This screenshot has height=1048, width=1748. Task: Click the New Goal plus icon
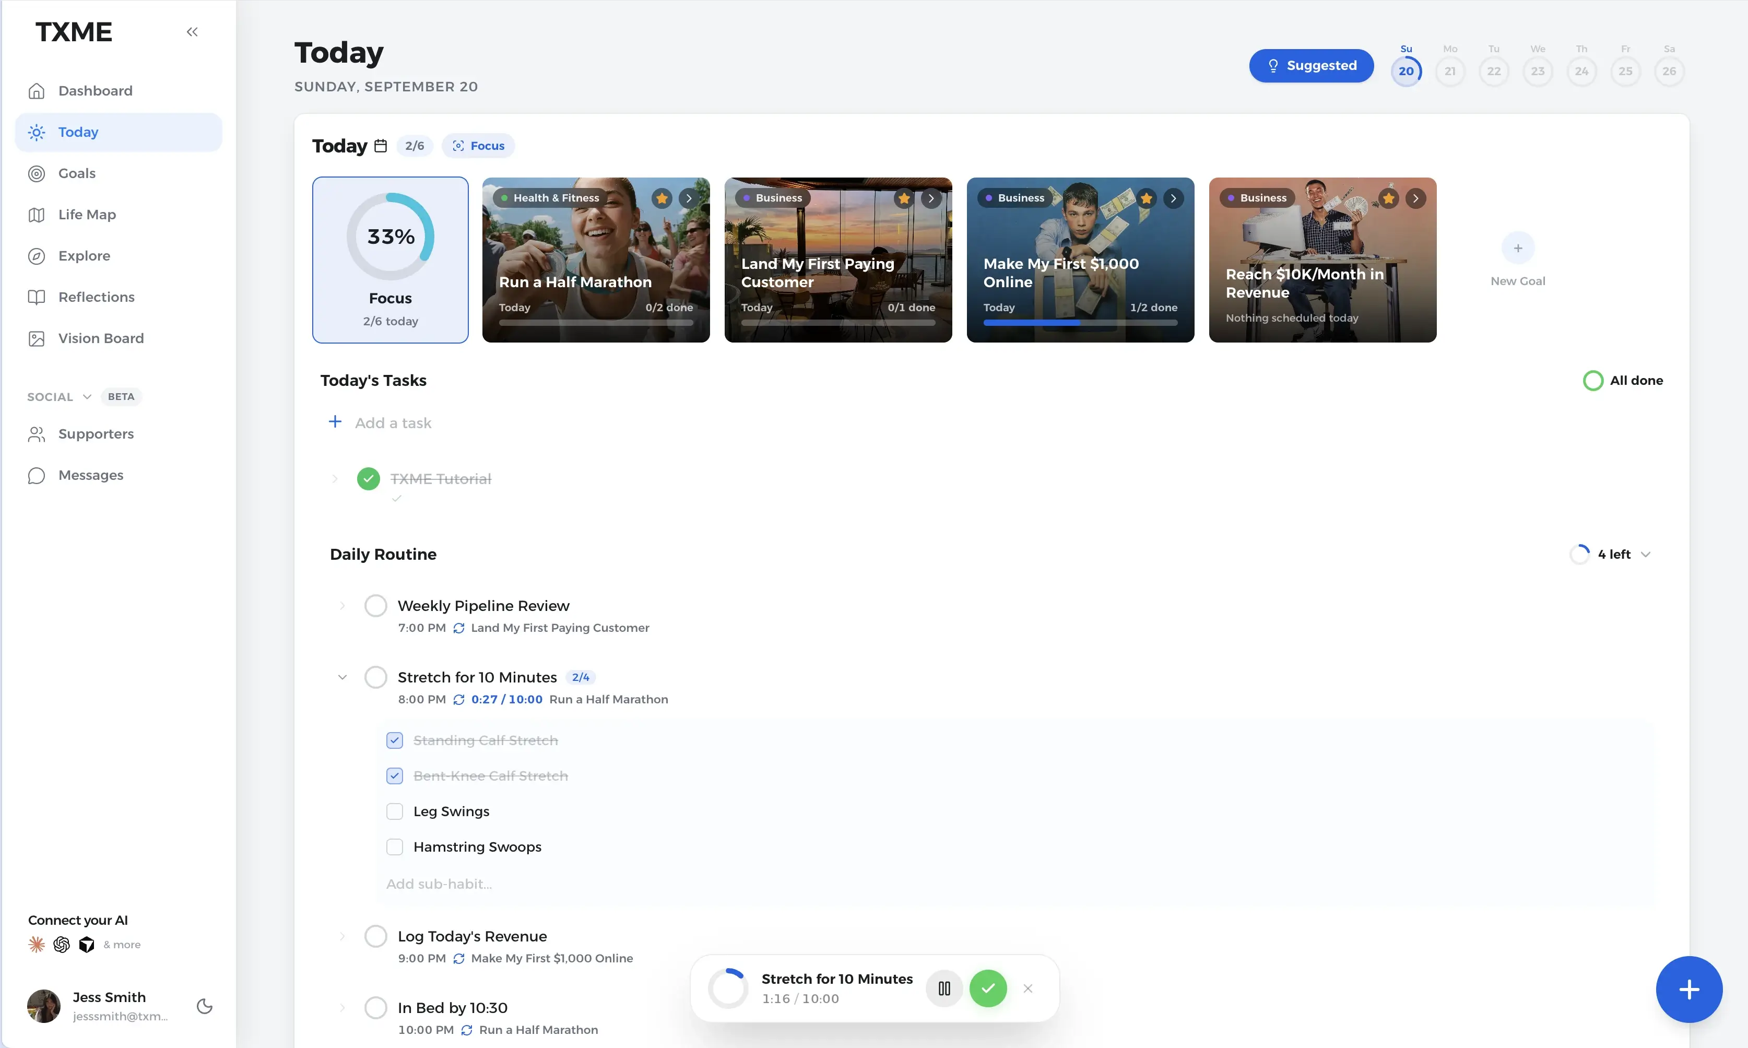(1518, 248)
